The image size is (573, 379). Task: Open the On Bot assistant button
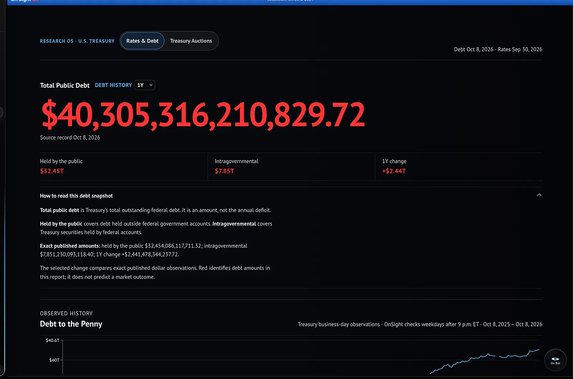click(x=555, y=360)
